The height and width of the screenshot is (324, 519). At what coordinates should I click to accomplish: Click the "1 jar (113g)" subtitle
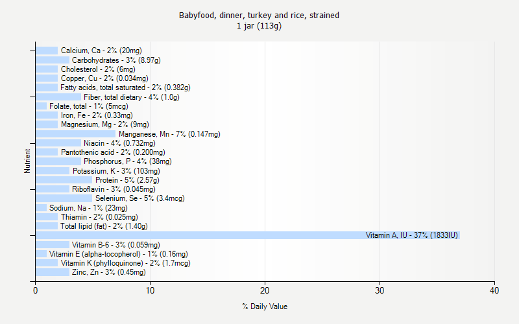(259, 26)
